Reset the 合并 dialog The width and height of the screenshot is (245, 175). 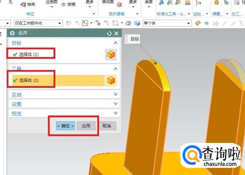click(x=109, y=33)
